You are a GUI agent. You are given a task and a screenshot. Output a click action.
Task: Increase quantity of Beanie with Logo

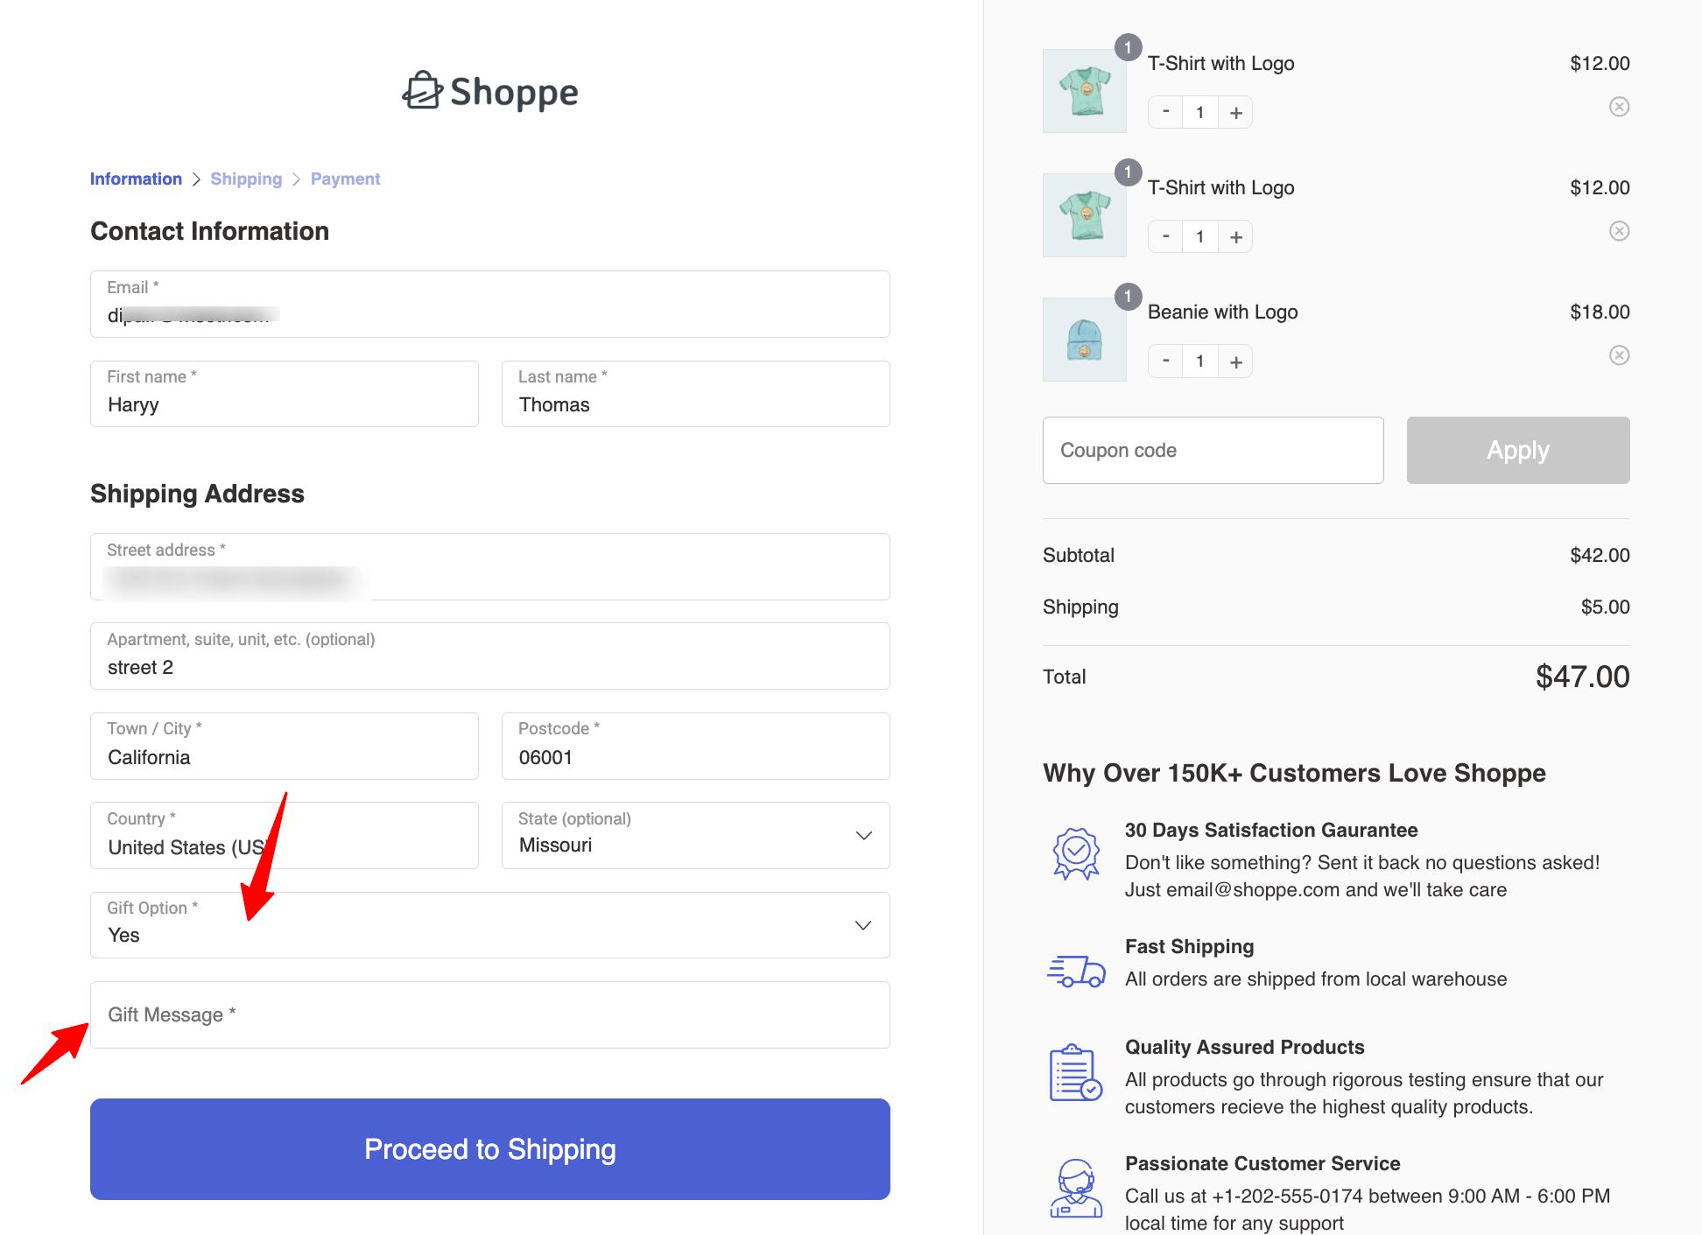tap(1235, 361)
